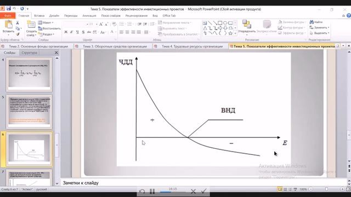The image size is (351, 197).
Task: Open the Макет layout dropdown
Action: point(46,22)
